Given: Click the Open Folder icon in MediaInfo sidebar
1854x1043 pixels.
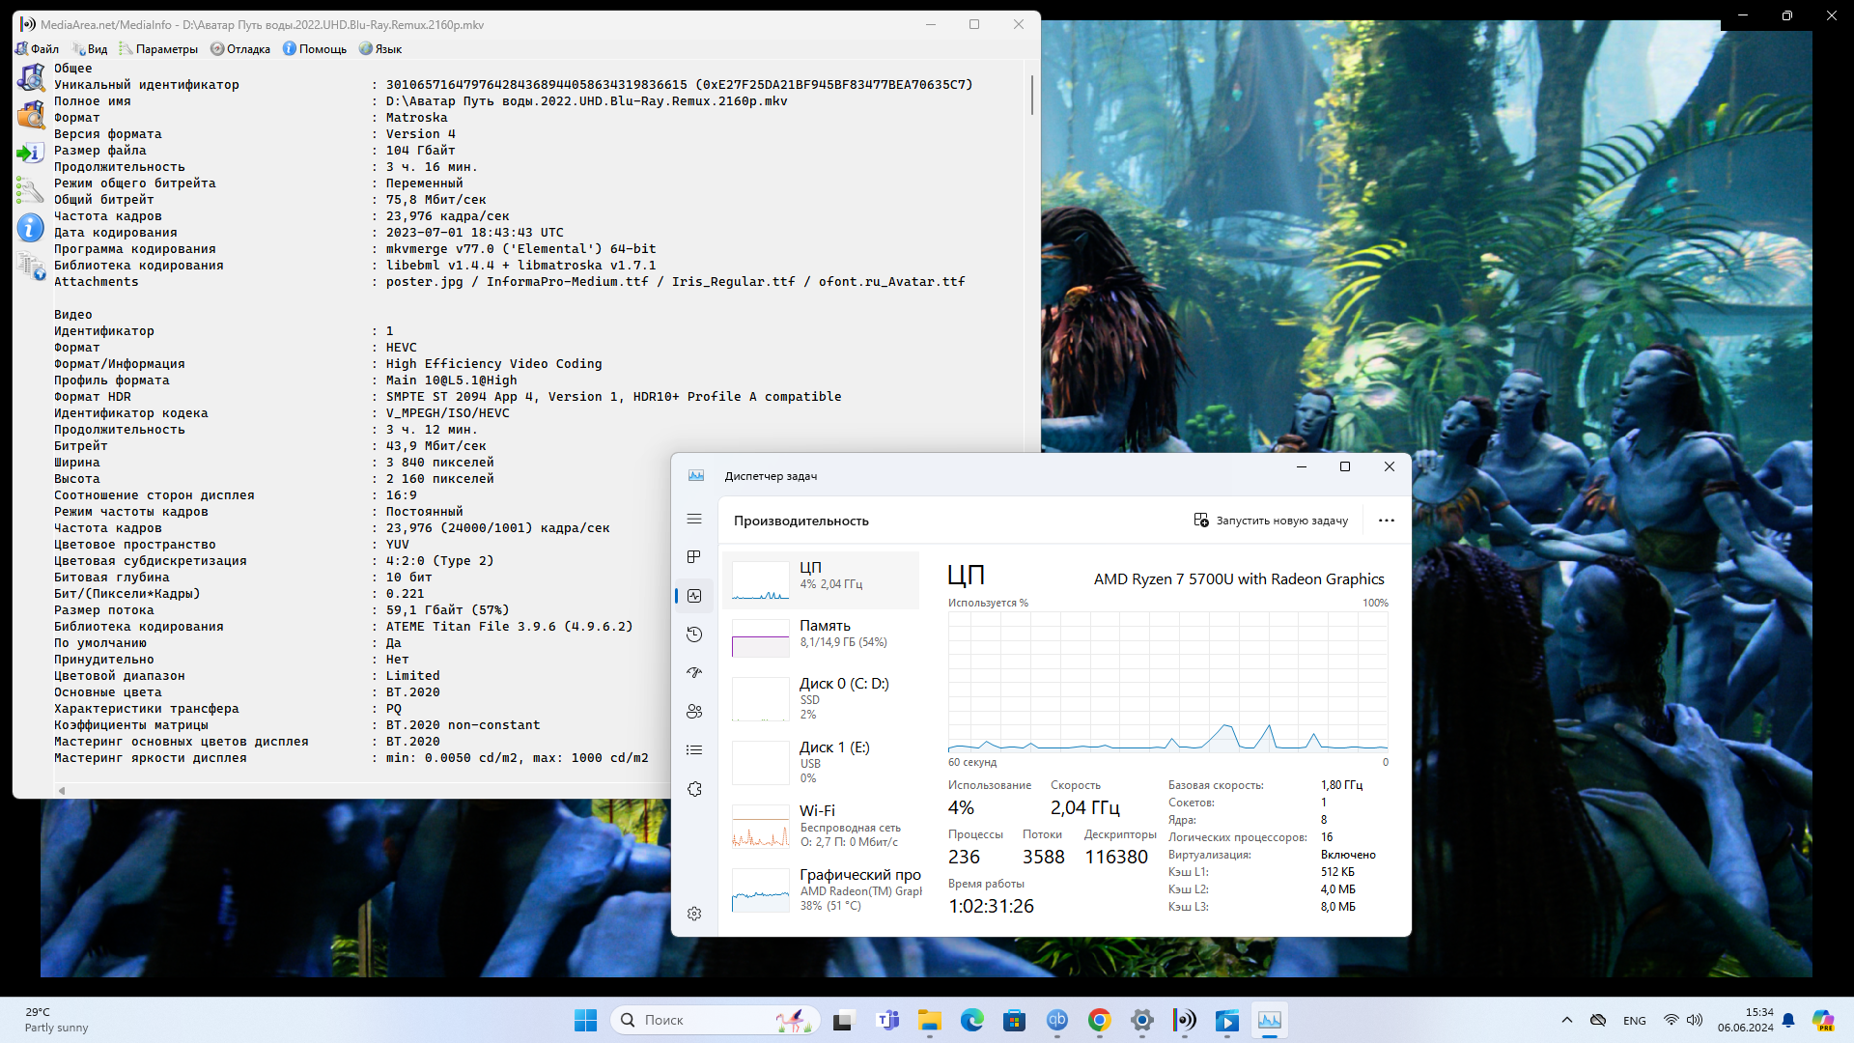Looking at the screenshot, I should tap(31, 115).
